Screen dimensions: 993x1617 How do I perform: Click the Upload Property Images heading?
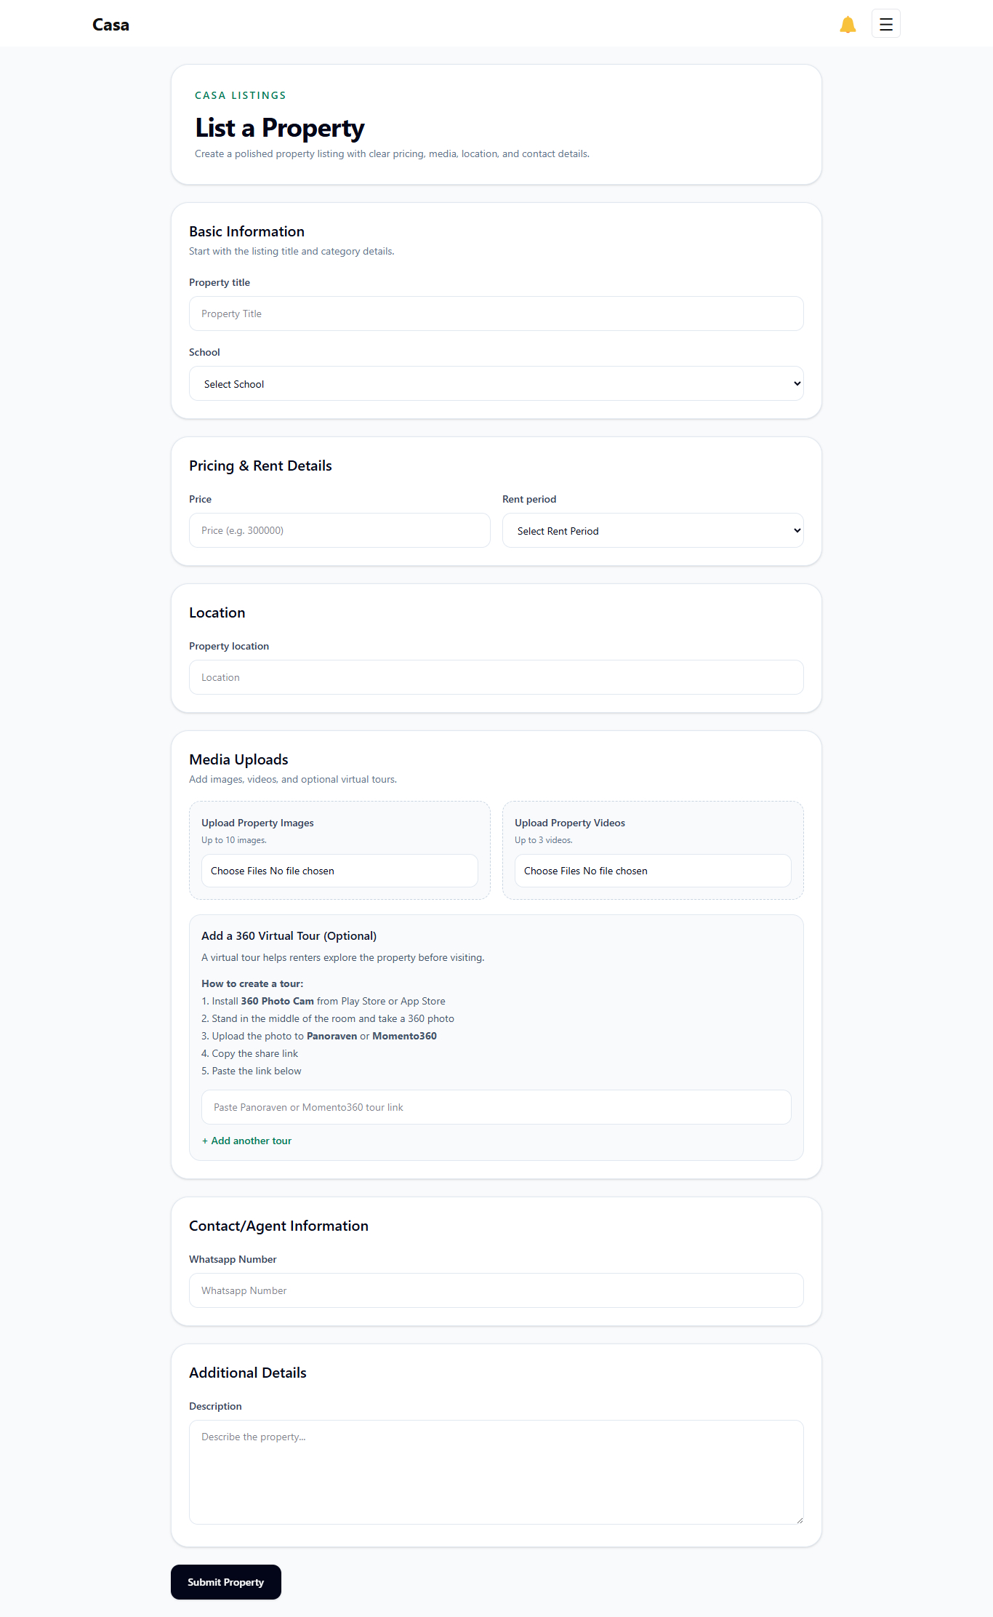pyautogui.click(x=257, y=823)
